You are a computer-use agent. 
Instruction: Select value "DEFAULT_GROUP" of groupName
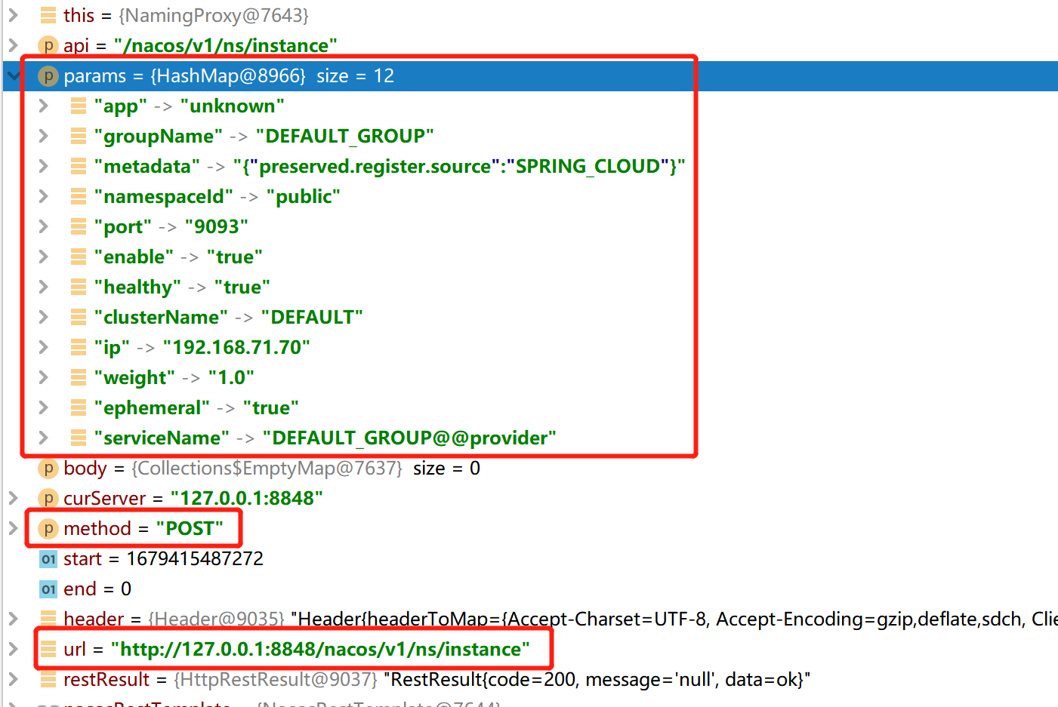[344, 137]
